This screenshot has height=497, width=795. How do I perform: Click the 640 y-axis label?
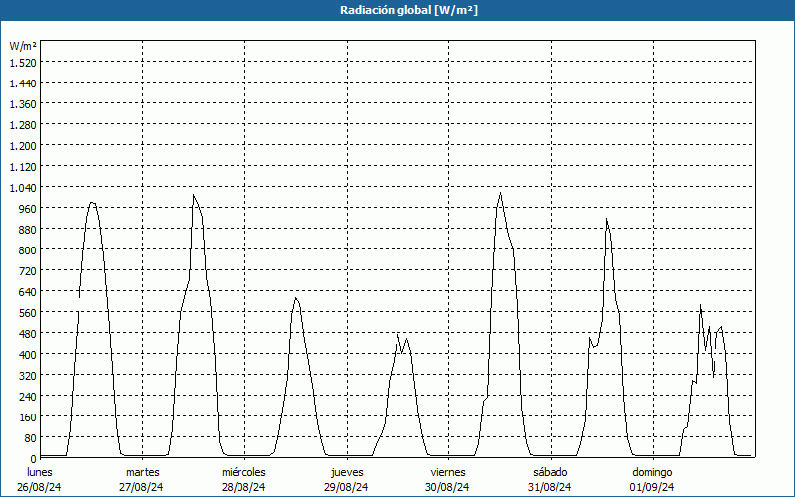pyautogui.click(x=28, y=292)
